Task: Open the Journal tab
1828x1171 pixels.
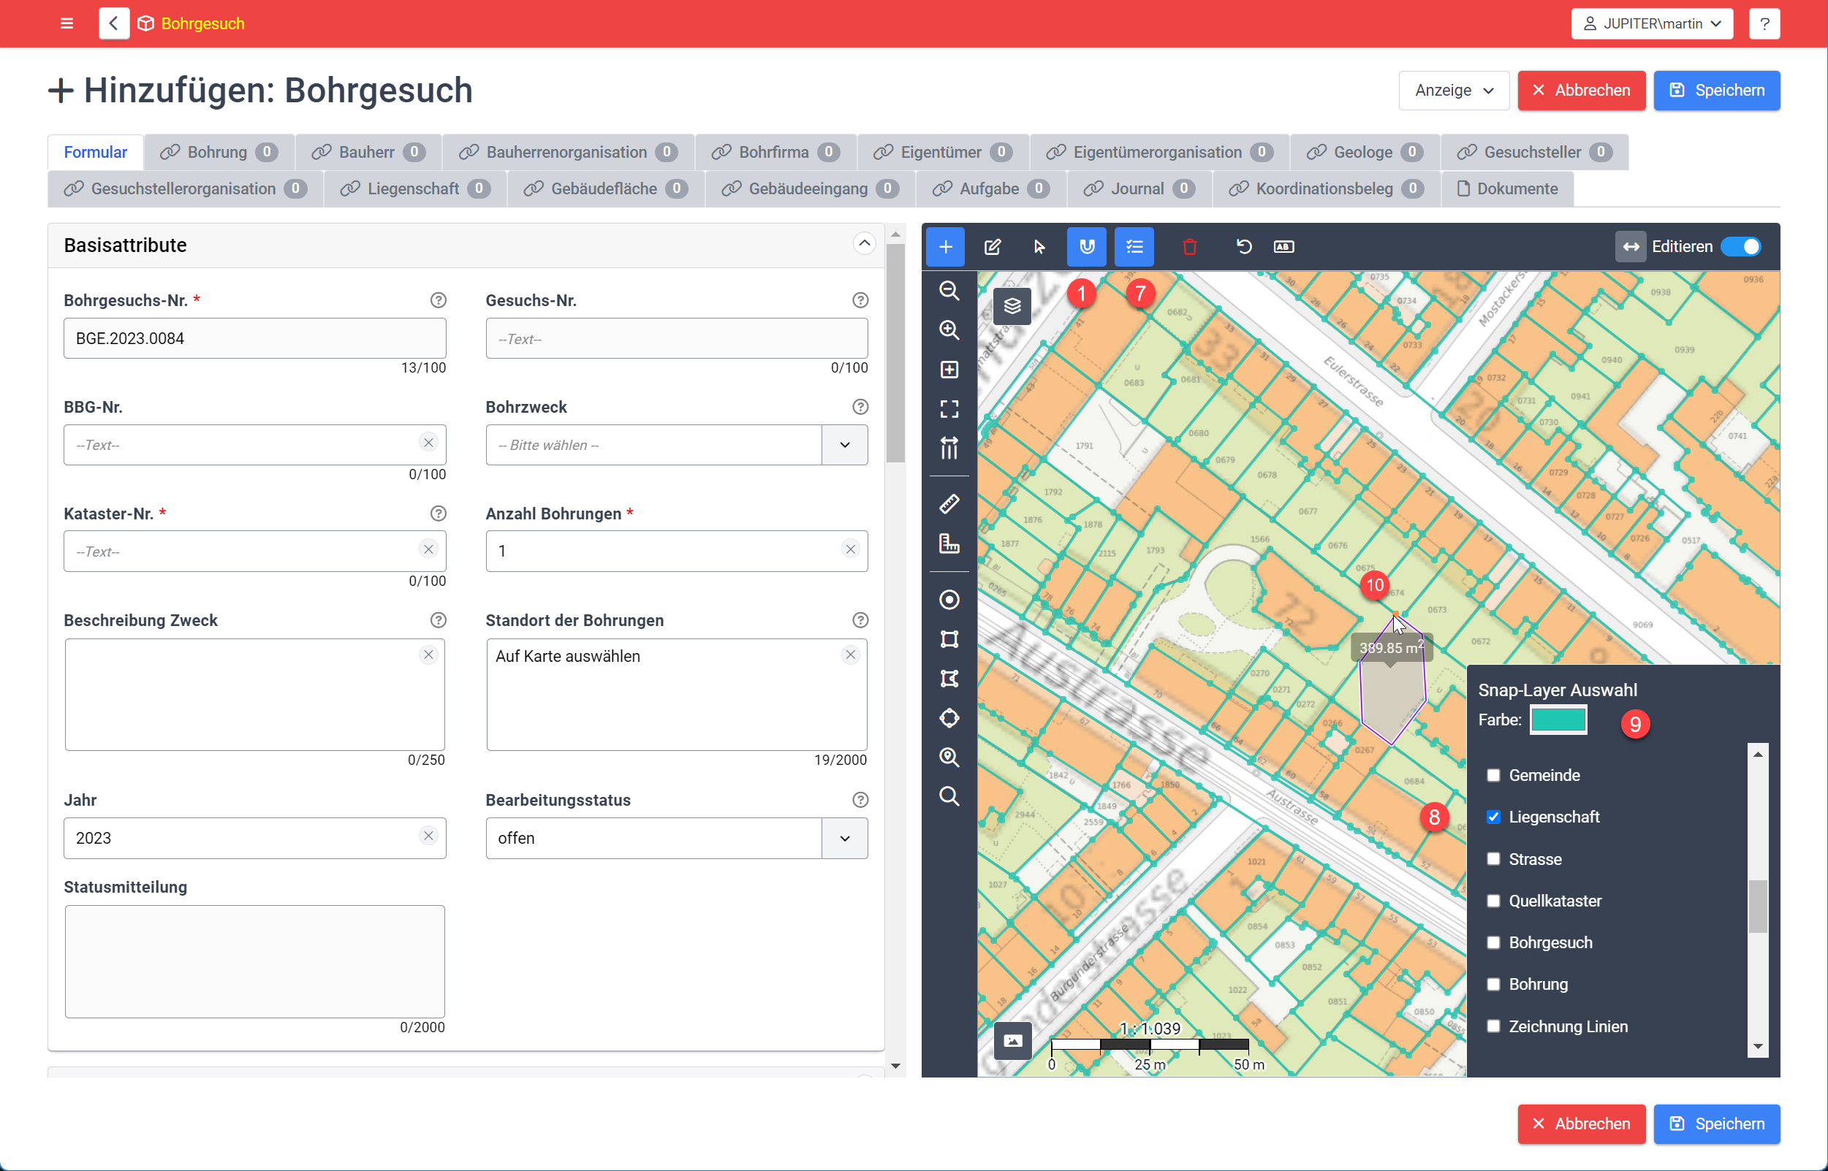Action: [1139, 188]
